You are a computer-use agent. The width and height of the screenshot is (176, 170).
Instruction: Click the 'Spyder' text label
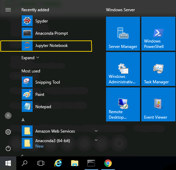click(41, 21)
